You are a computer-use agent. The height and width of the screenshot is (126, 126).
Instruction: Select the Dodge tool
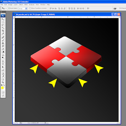3,58
